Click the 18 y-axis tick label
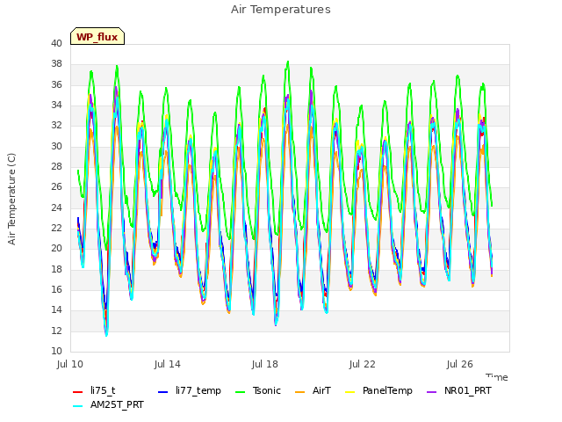Screen dimensions: 562x422 [x=56, y=269]
